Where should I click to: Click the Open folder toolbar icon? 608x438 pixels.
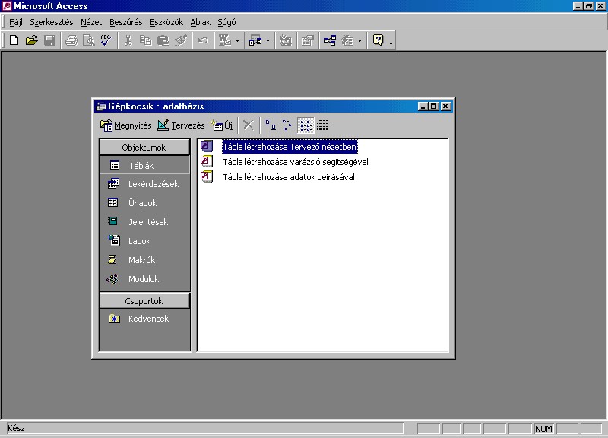31,40
